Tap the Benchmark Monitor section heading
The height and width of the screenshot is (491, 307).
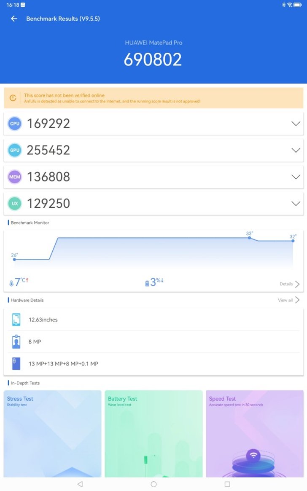tap(30, 223)
